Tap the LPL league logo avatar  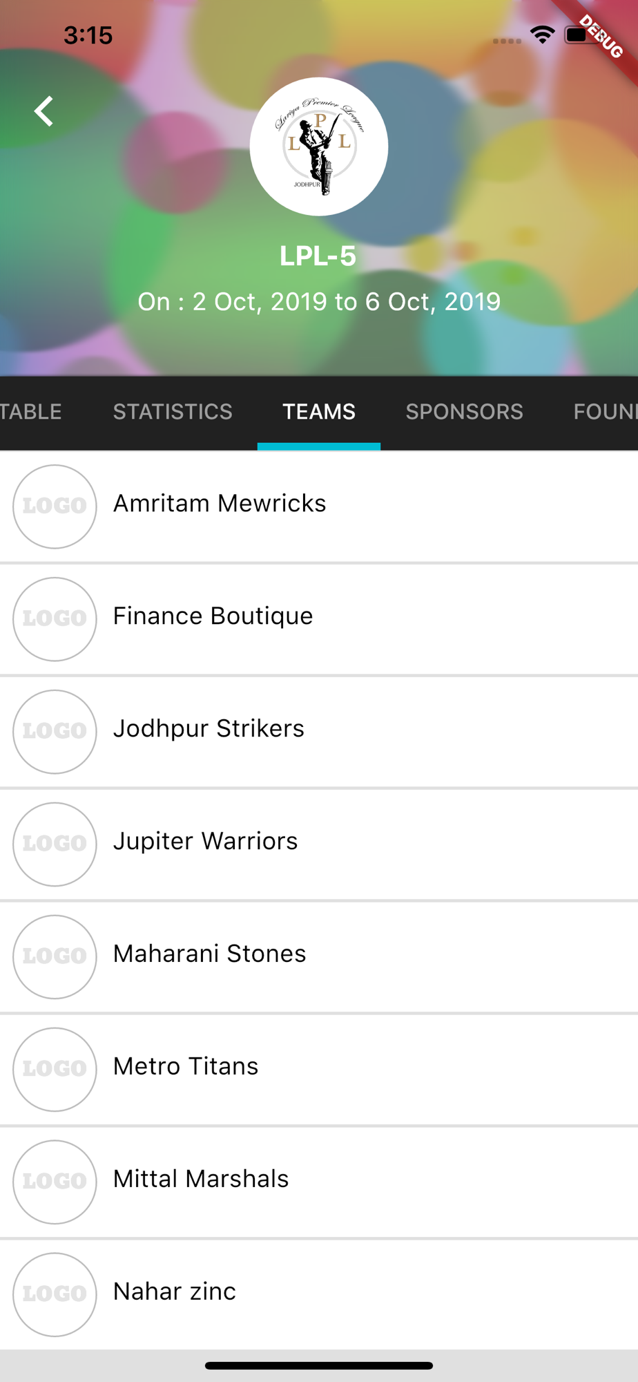click(318, 146)
